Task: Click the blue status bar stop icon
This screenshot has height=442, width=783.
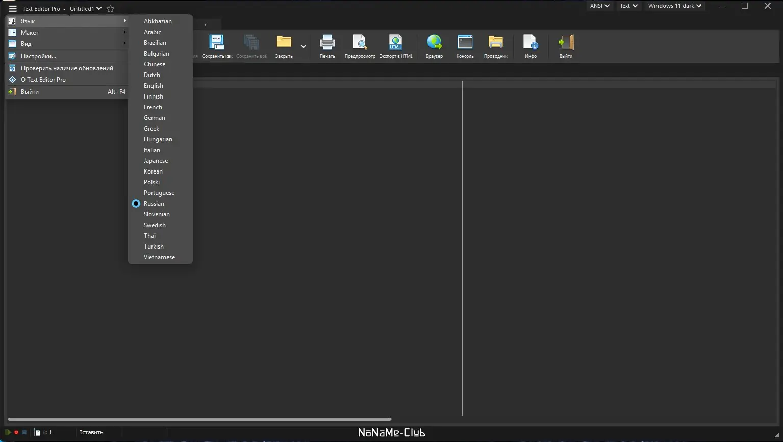Action: coord(24,432)
